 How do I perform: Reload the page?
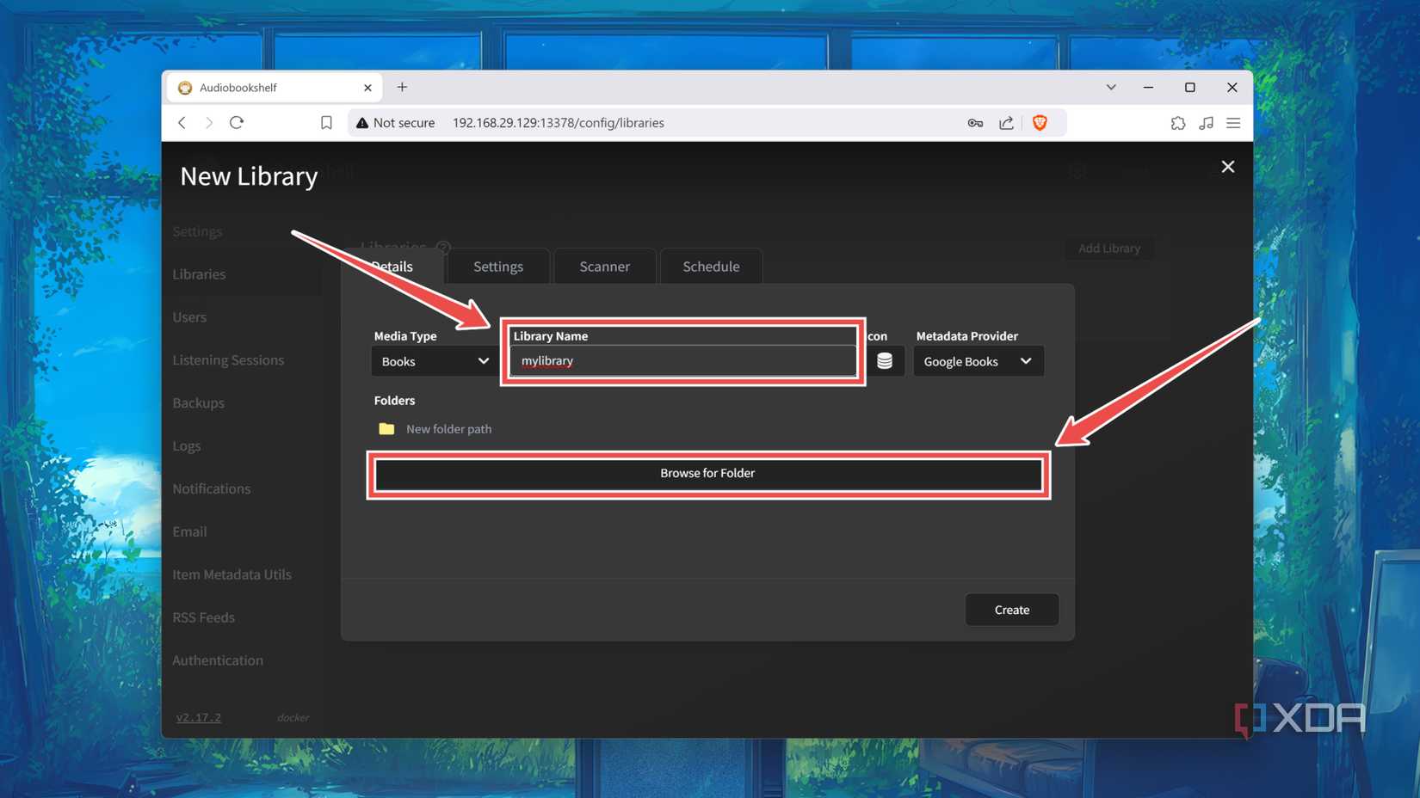237,122
